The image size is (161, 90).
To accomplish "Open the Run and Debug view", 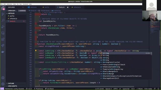I will point(3,27).
